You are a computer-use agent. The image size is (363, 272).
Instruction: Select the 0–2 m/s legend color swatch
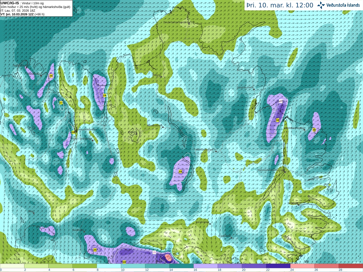(12, 266)
